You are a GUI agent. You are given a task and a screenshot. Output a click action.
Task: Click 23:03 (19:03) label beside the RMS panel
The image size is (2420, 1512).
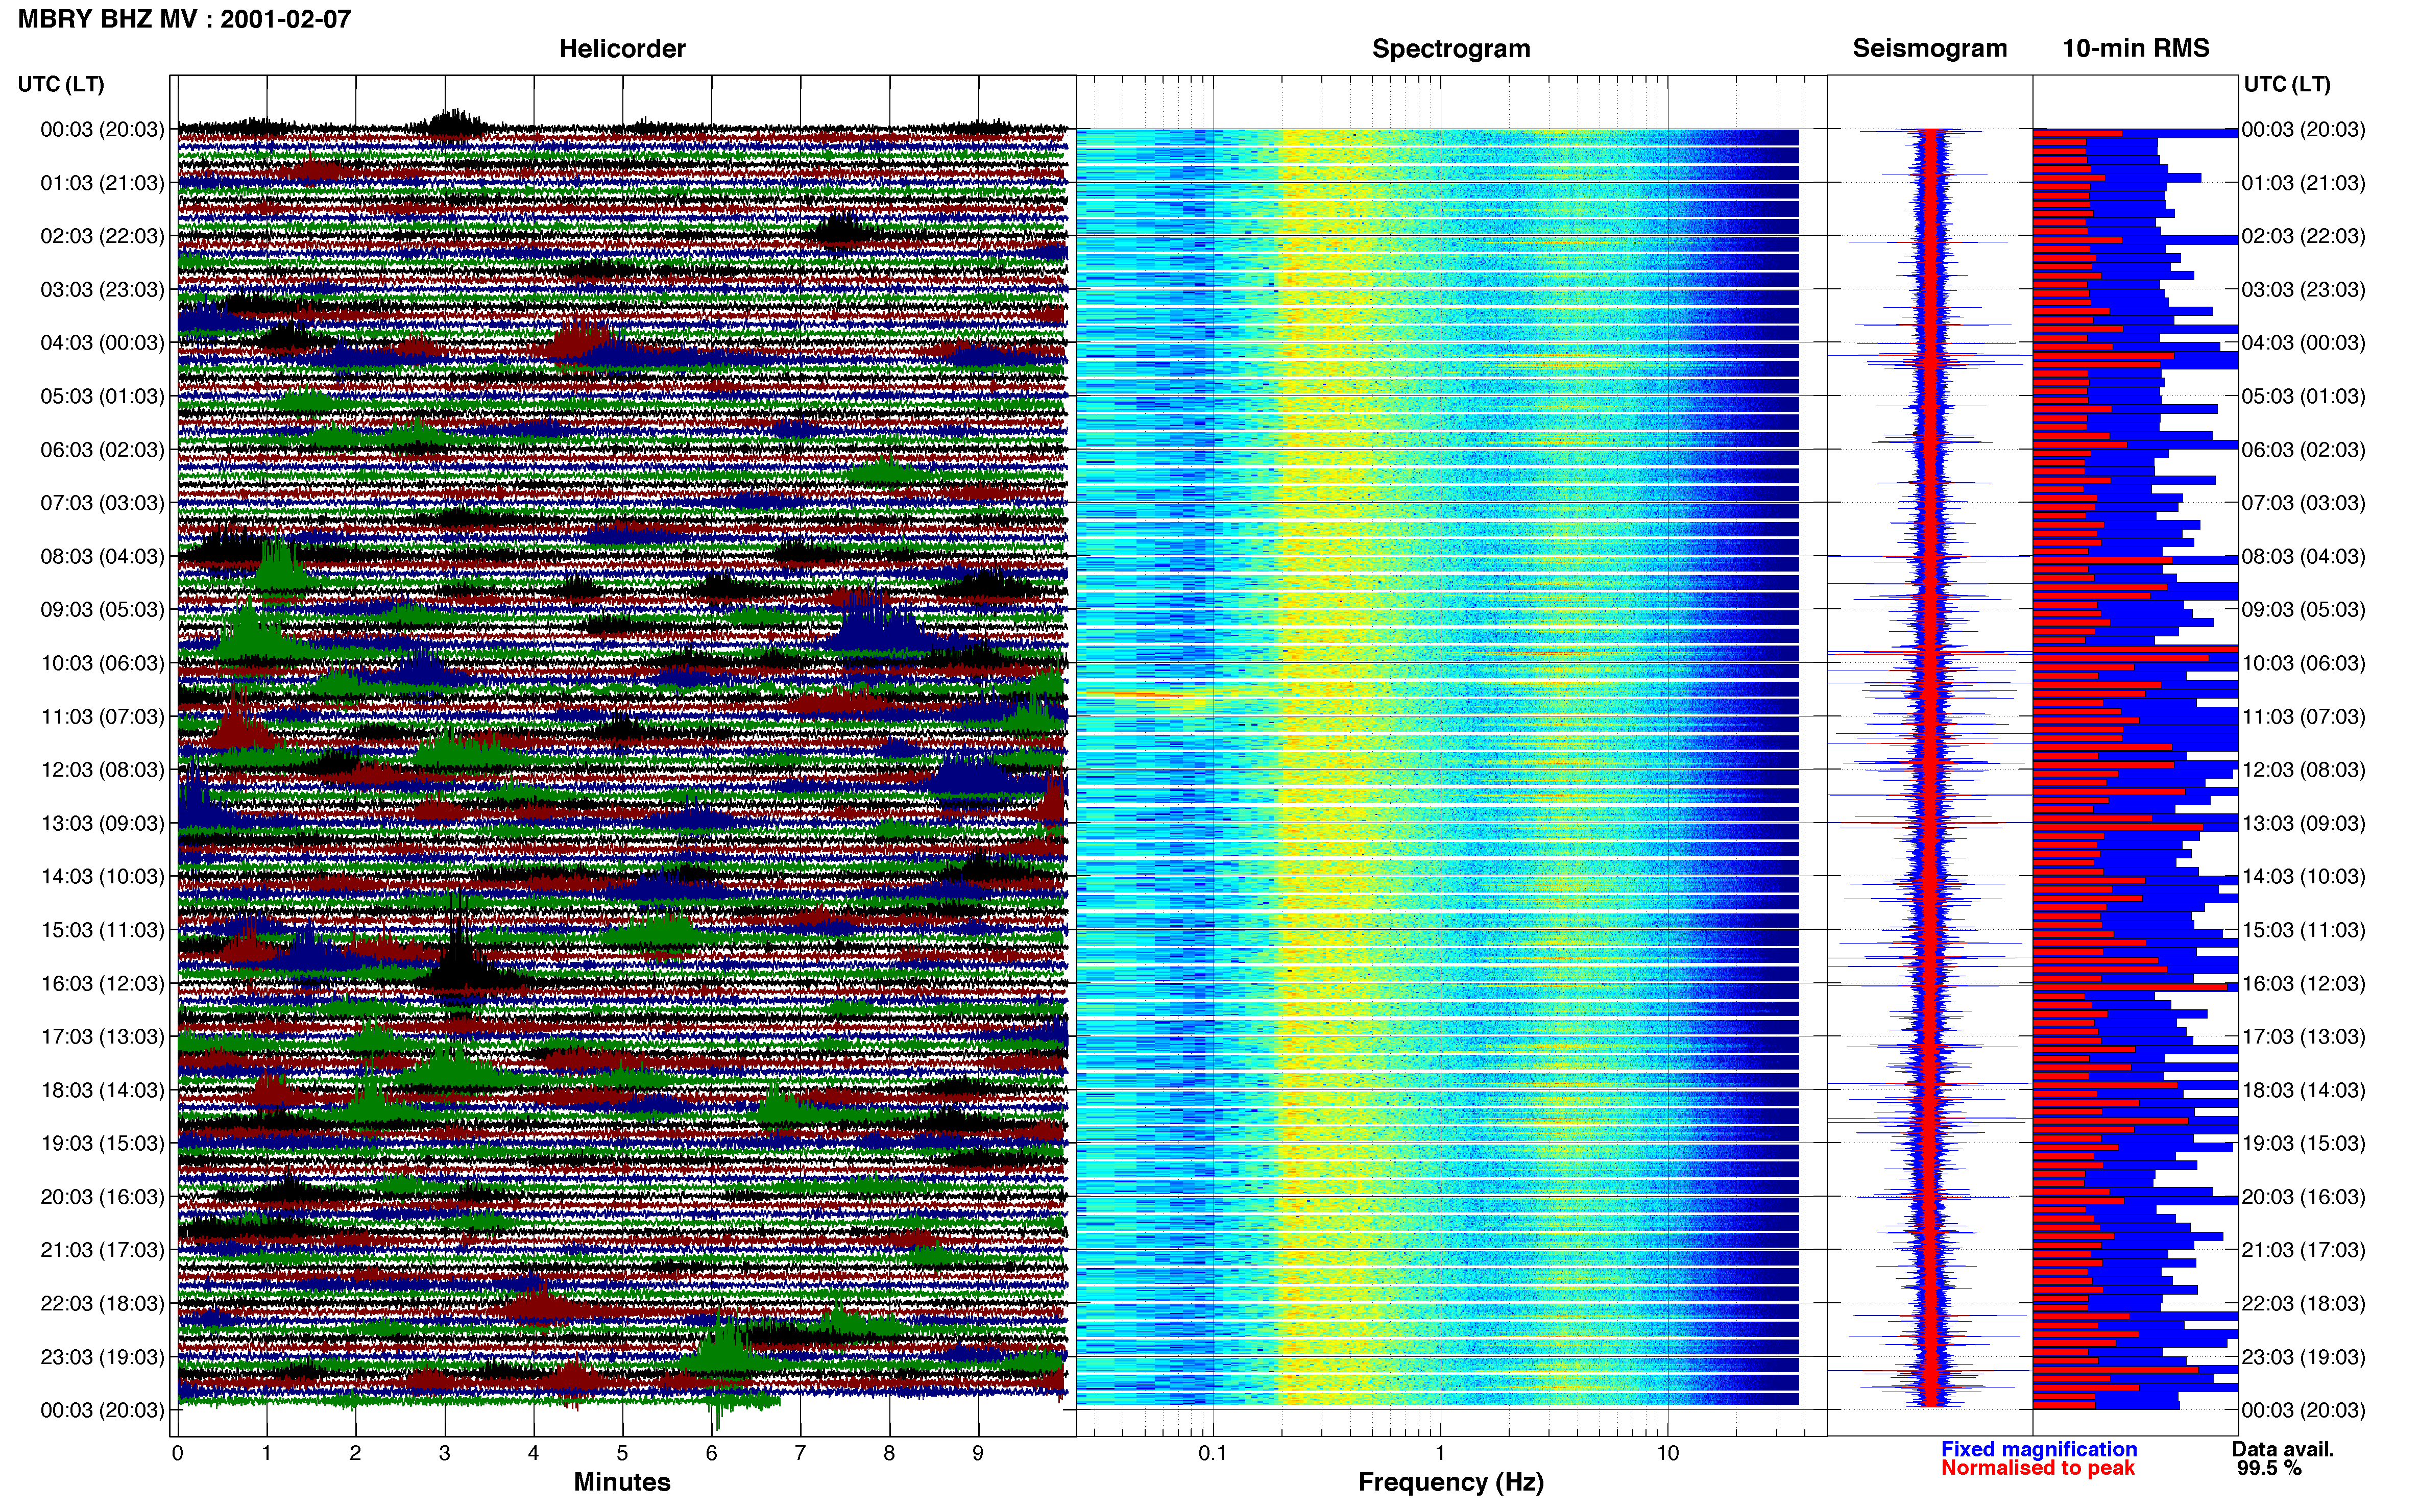click(2303, 1357)
